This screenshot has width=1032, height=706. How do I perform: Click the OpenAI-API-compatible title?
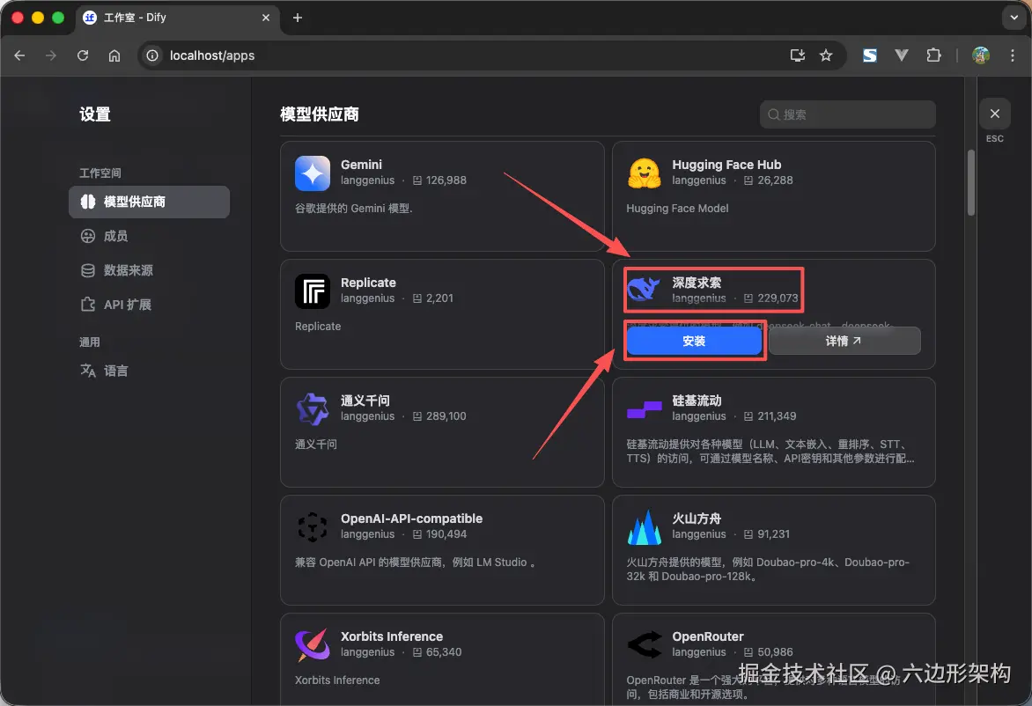tap(411, 518)
